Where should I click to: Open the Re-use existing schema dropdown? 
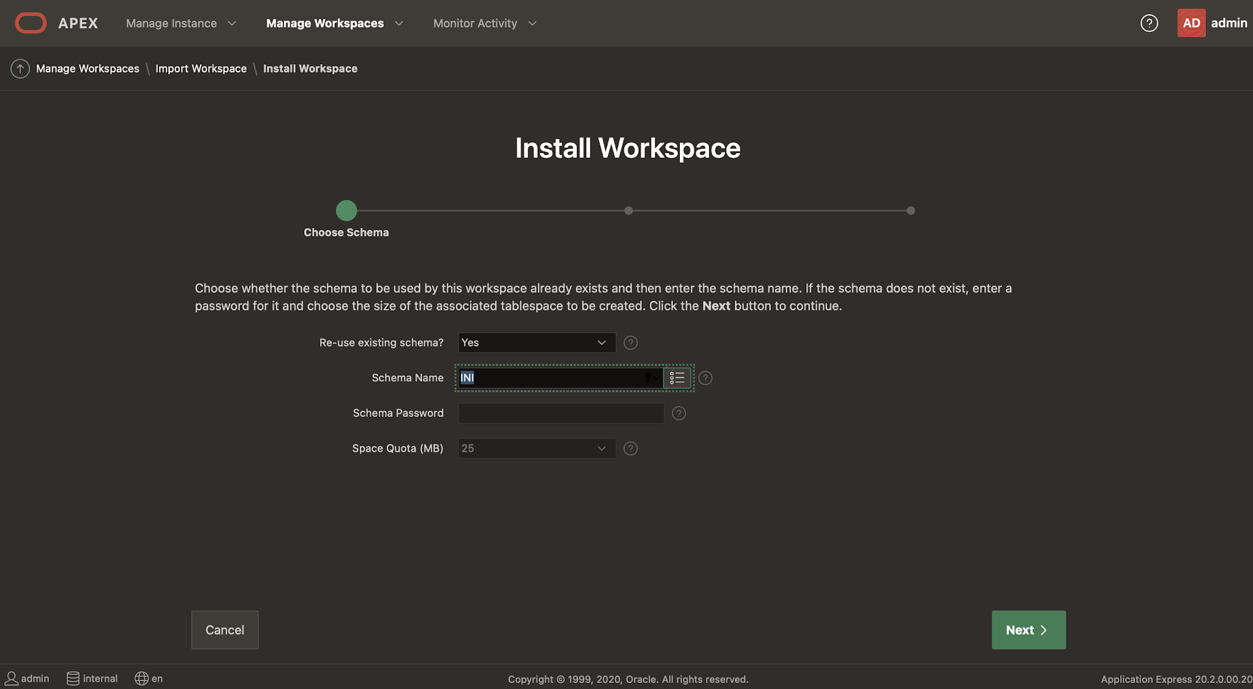[536, 342]
